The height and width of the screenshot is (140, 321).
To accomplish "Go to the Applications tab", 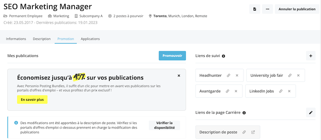I will click(90, 39).
